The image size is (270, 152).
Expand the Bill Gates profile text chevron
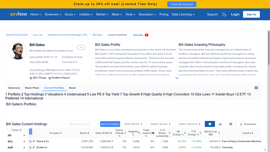(177, 78)
